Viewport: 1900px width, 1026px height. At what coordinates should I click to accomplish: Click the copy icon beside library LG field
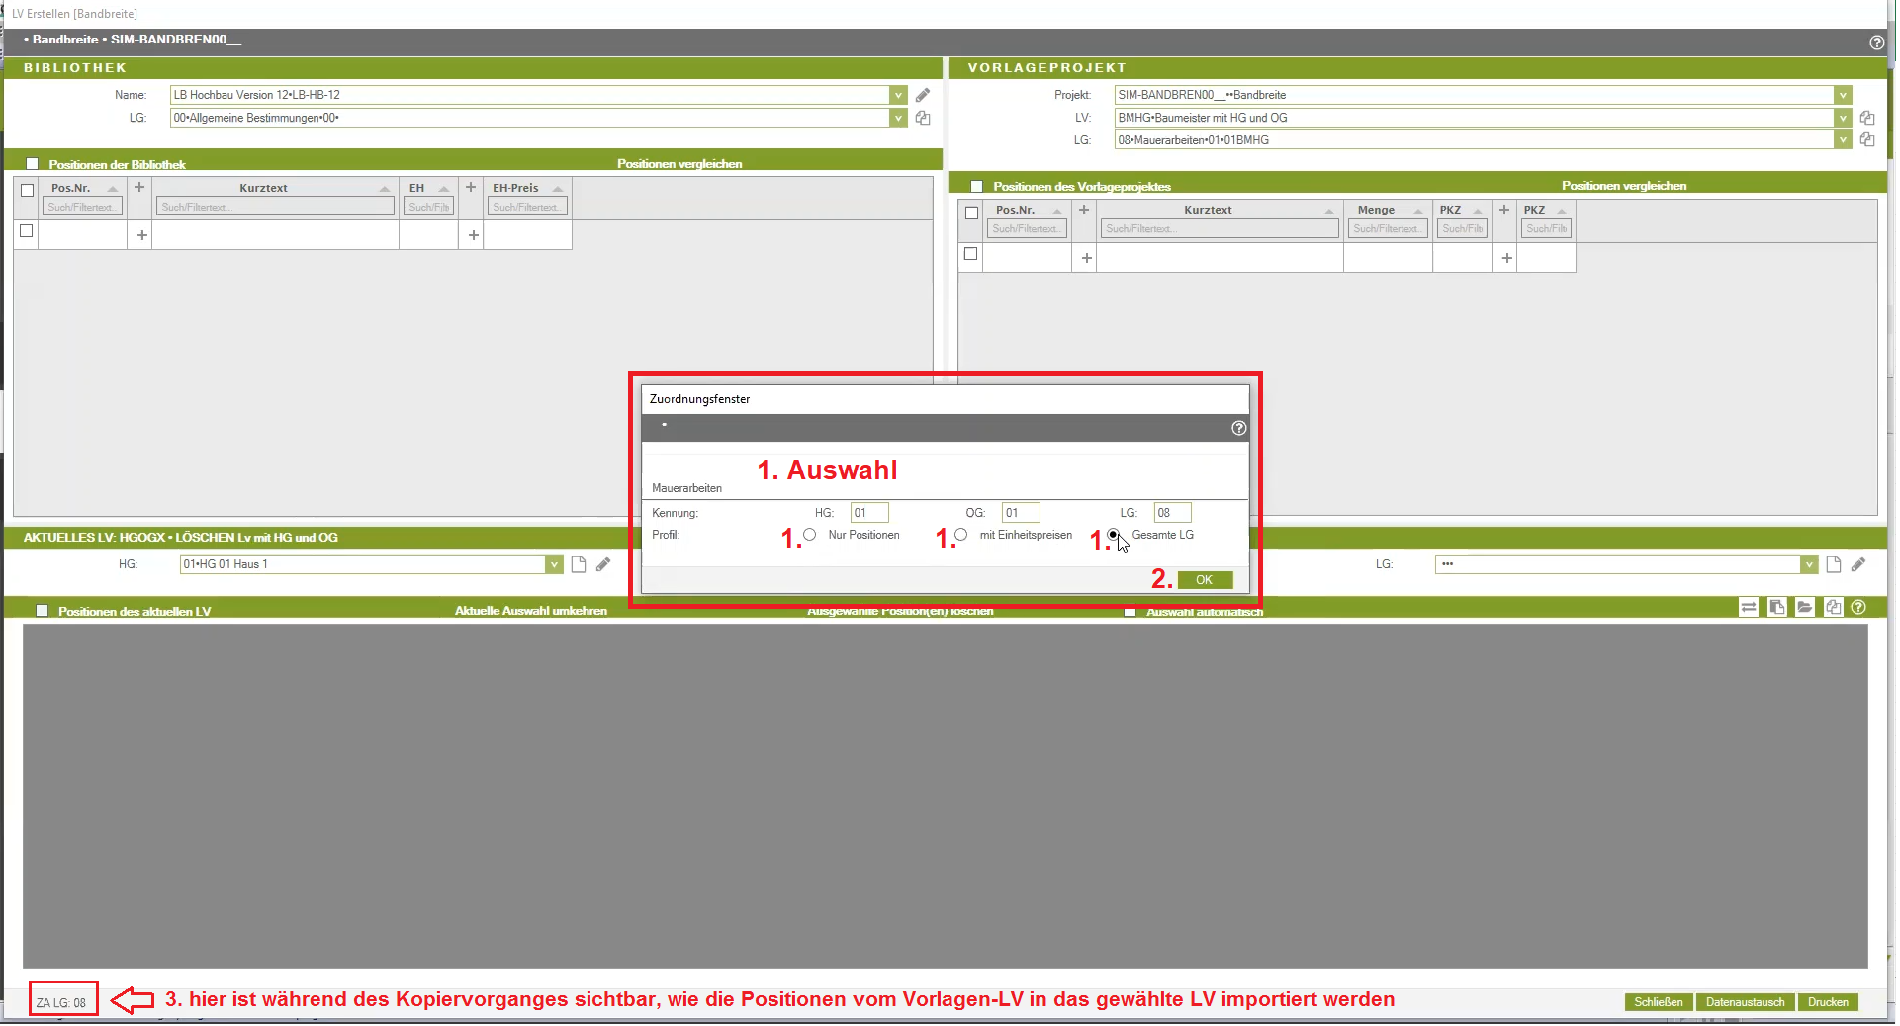922,118
